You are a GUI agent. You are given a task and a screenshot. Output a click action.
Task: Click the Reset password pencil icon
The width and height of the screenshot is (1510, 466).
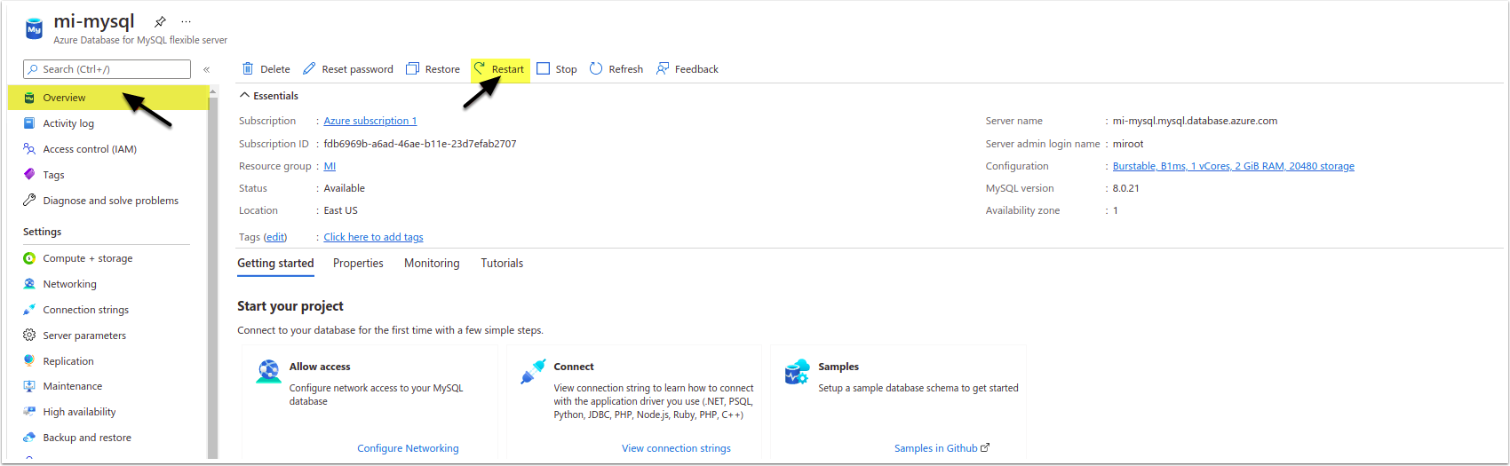309,68
